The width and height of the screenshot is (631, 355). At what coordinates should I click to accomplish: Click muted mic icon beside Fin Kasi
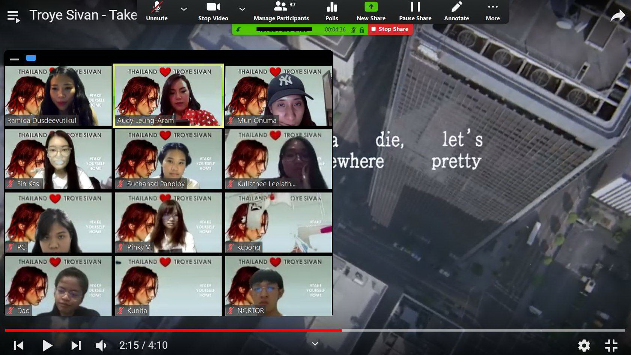pos(11,184)
